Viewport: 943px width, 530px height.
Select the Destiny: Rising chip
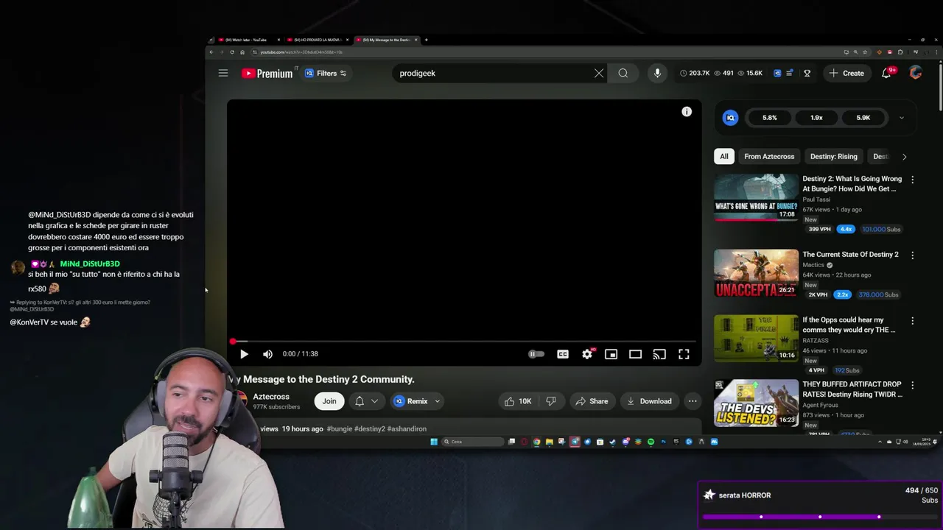click(x=833, y=156)
